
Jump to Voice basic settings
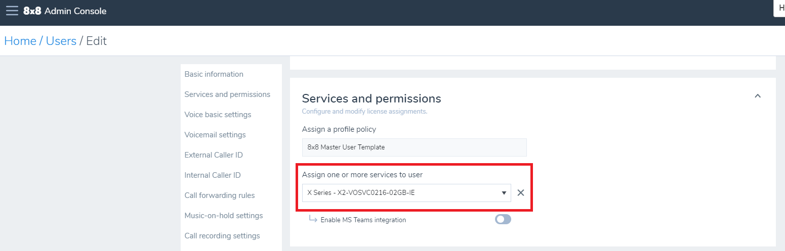(x=218, y=115)
